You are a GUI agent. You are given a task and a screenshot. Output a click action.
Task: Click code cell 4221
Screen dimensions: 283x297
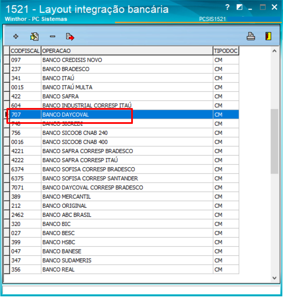(25, 151)
